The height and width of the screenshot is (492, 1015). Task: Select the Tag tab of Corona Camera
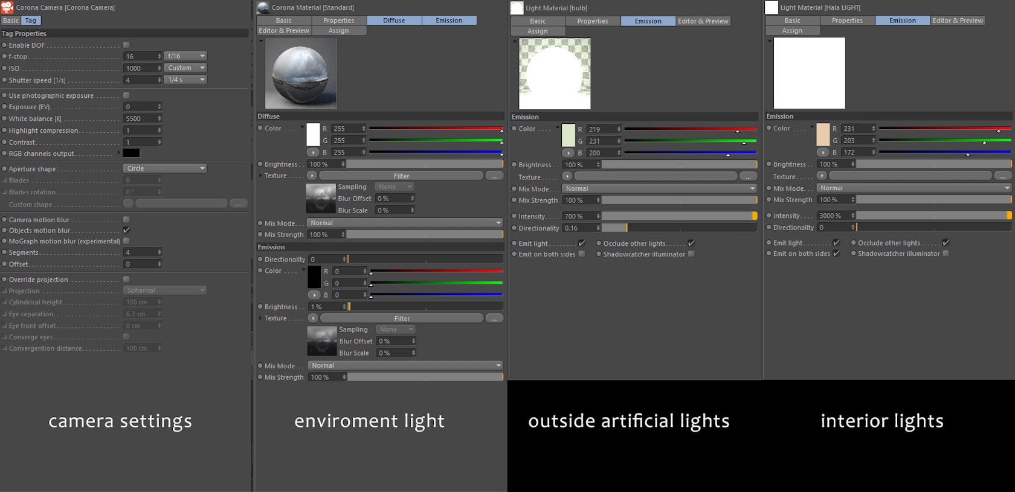pos(31,21)
